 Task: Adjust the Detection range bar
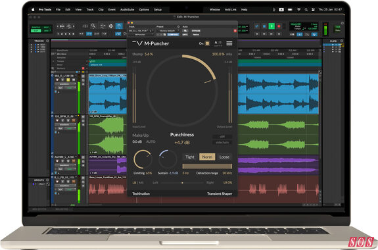[x=207, y=166]
